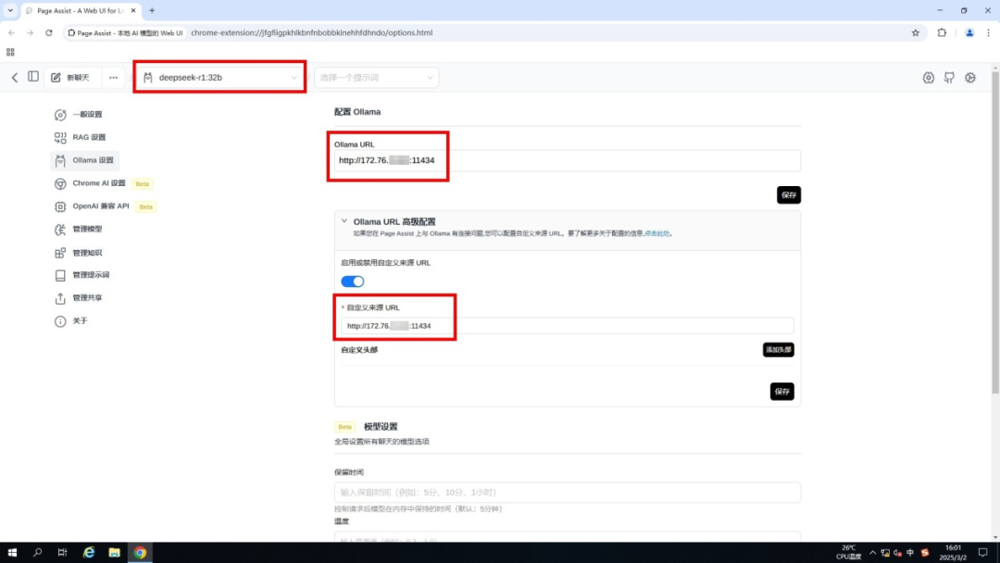Toggle the sidebar panel icon

[x=33, y=77]
